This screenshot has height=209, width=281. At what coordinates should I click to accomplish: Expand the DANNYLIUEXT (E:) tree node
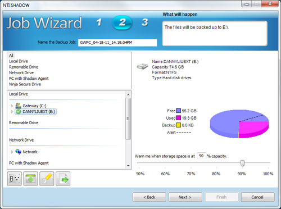tap(12, 112)
